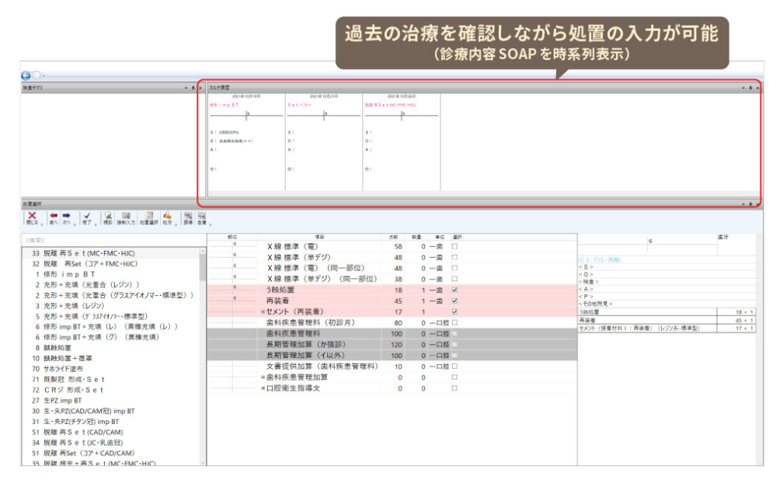Click the 完了 checkmark toolbar icon
The height and width of the screenshot is (487, 783).
87,217
